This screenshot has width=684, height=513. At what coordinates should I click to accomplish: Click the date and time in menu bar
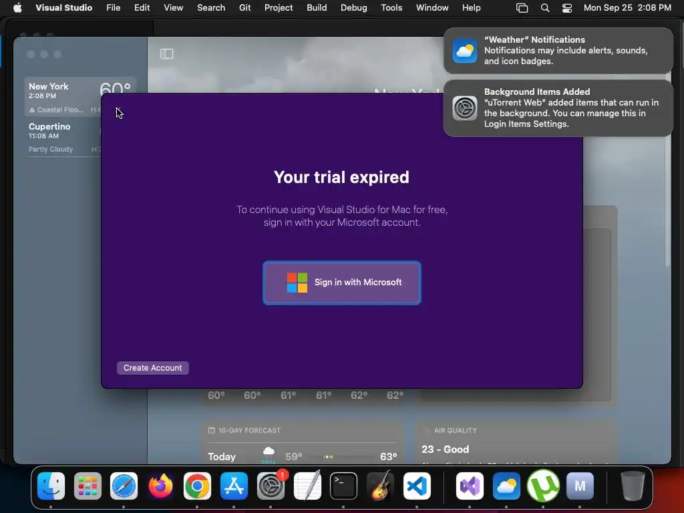click(x=627, y=7)
